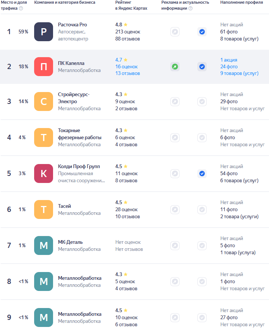The height and width of the screenshot is (334, 269).
Task: Click the ПК Капелла red avatar icon
Action: click(44, 67)
